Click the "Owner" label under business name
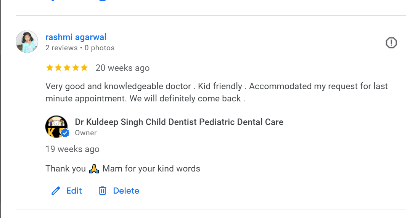Screen dimensions: 418x218 point(86,133)
